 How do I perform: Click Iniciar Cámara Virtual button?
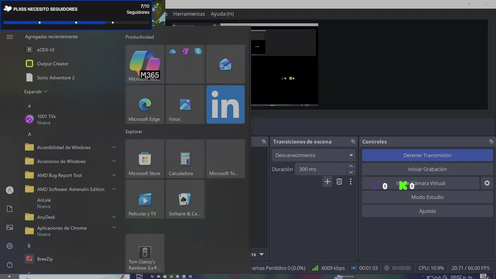[420, 183]
